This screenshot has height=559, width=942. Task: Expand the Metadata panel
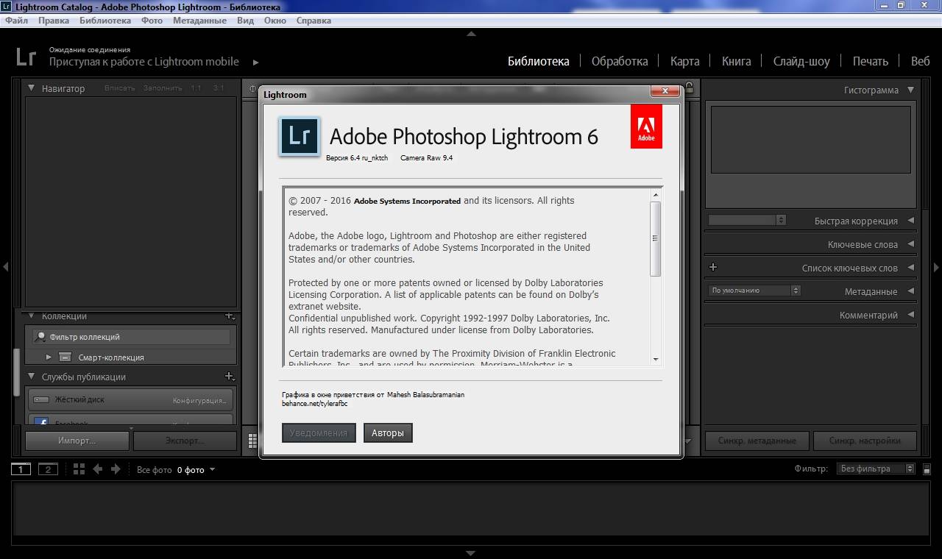(x=910, y=291)
